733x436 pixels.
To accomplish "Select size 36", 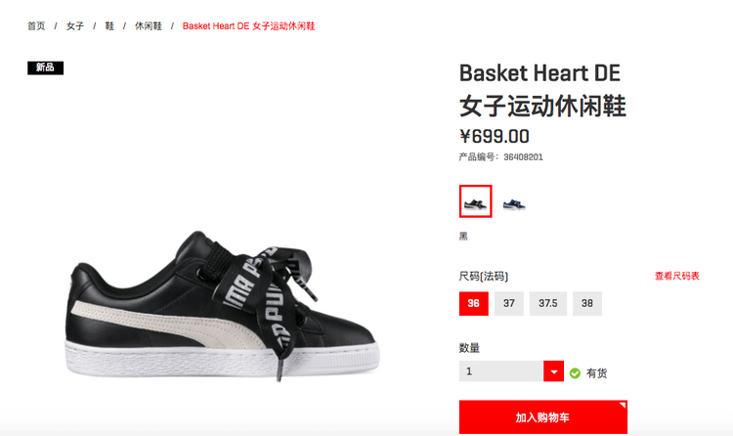I will point(474,304).
